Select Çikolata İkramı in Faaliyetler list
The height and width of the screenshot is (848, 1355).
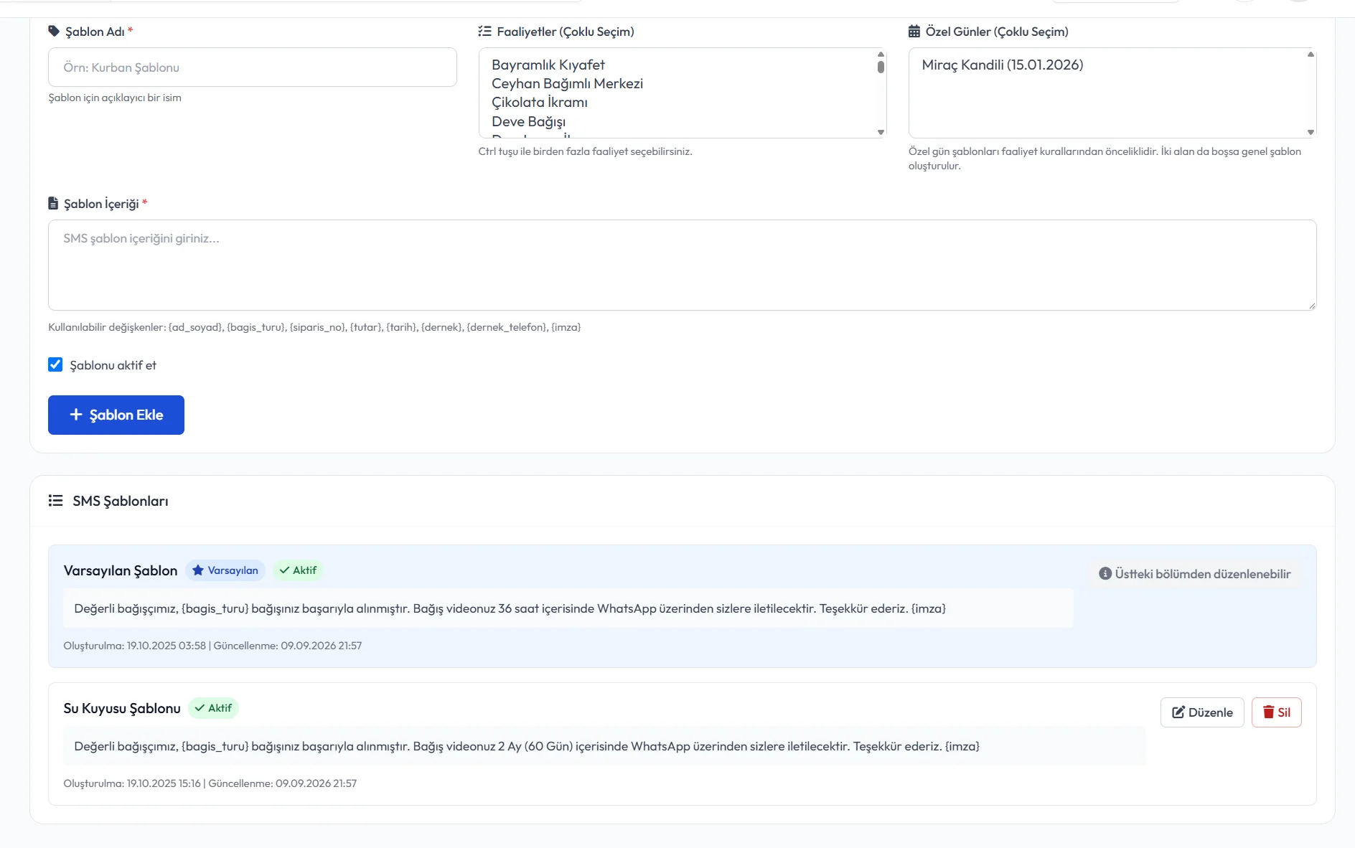(540, 102)
